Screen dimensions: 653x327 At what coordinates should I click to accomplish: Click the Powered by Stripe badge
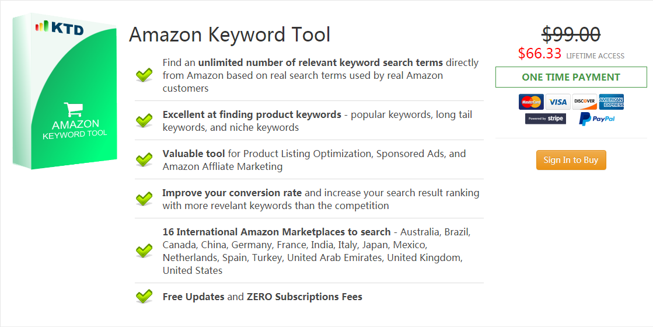point(545,119)
